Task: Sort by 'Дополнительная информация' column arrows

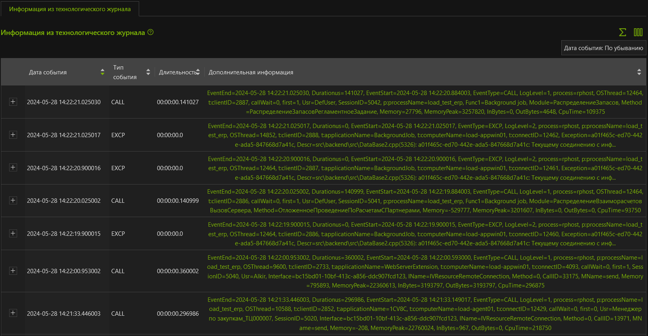Action: (x=639, y=72)
